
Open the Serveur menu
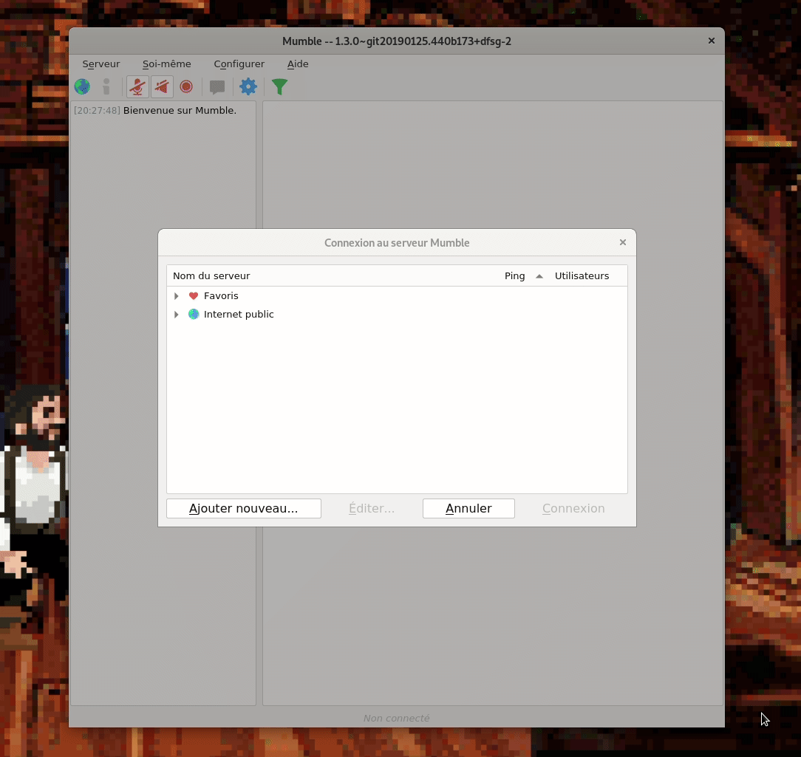click(x=101, y=64)
